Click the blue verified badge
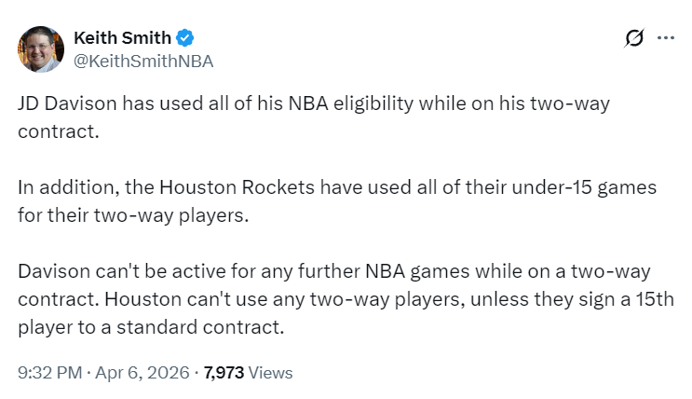The image size is (692, 399). tap(185, 38)
